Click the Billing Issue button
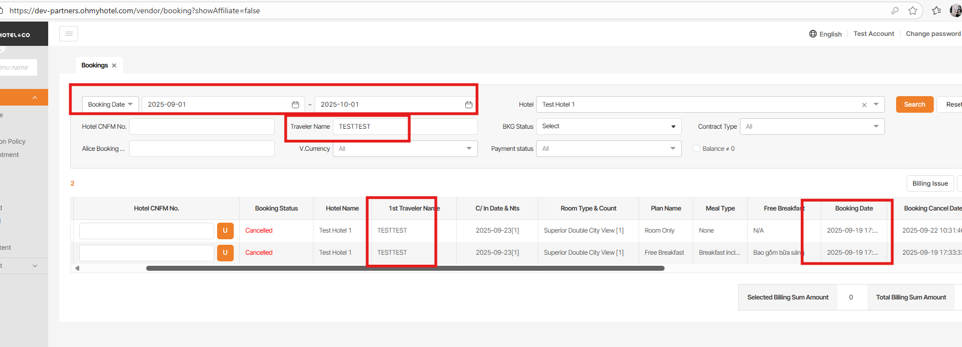This screenshot has width=962, height=347. tap(930, 183)
